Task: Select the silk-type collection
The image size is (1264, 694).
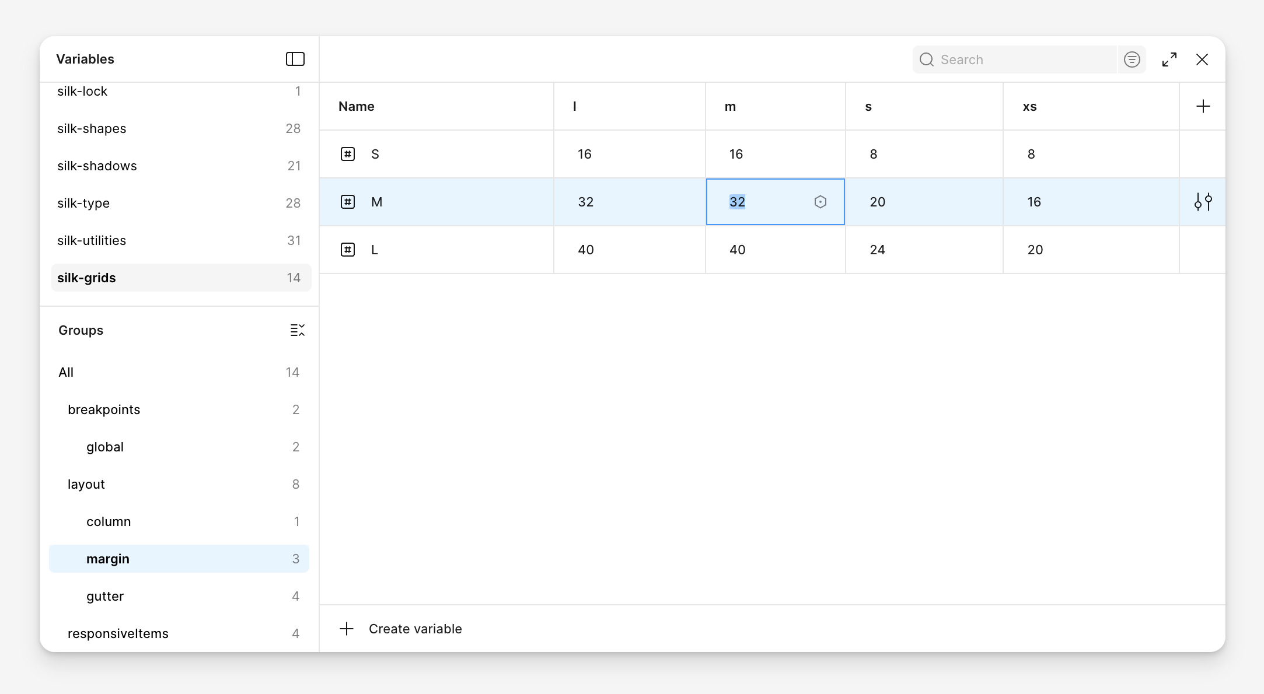Action: click(83, 203)
